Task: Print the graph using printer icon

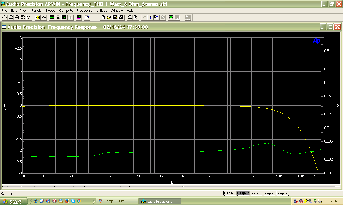Action: (129, 18)
